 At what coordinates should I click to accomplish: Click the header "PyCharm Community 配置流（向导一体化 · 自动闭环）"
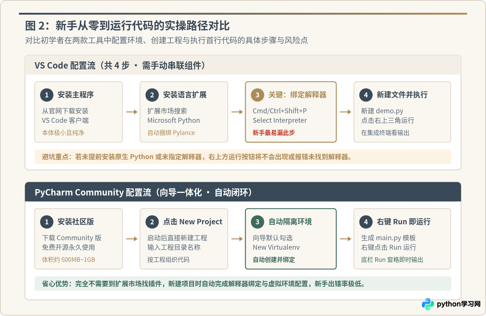coord(144,192)
